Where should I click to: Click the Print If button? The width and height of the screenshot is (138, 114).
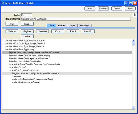[73, 31]
